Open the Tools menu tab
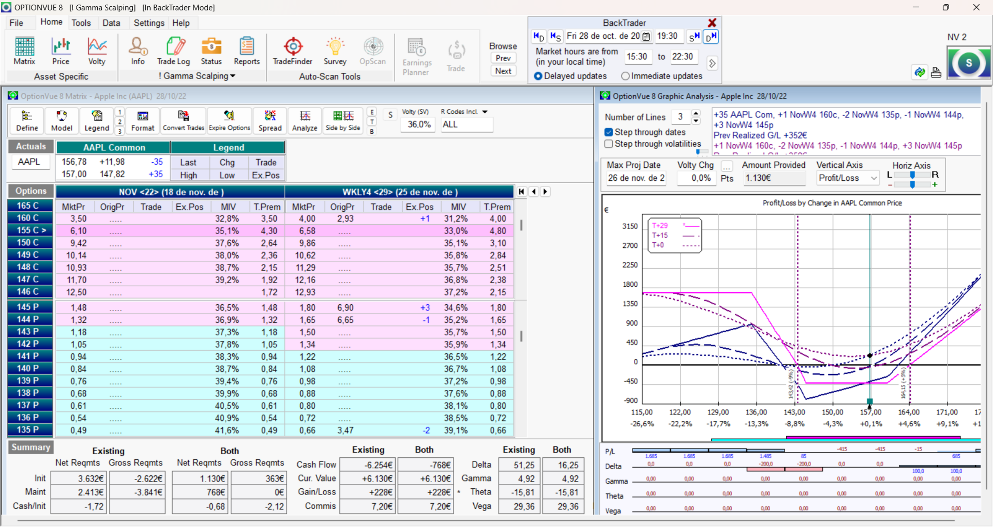 [81, 23]
